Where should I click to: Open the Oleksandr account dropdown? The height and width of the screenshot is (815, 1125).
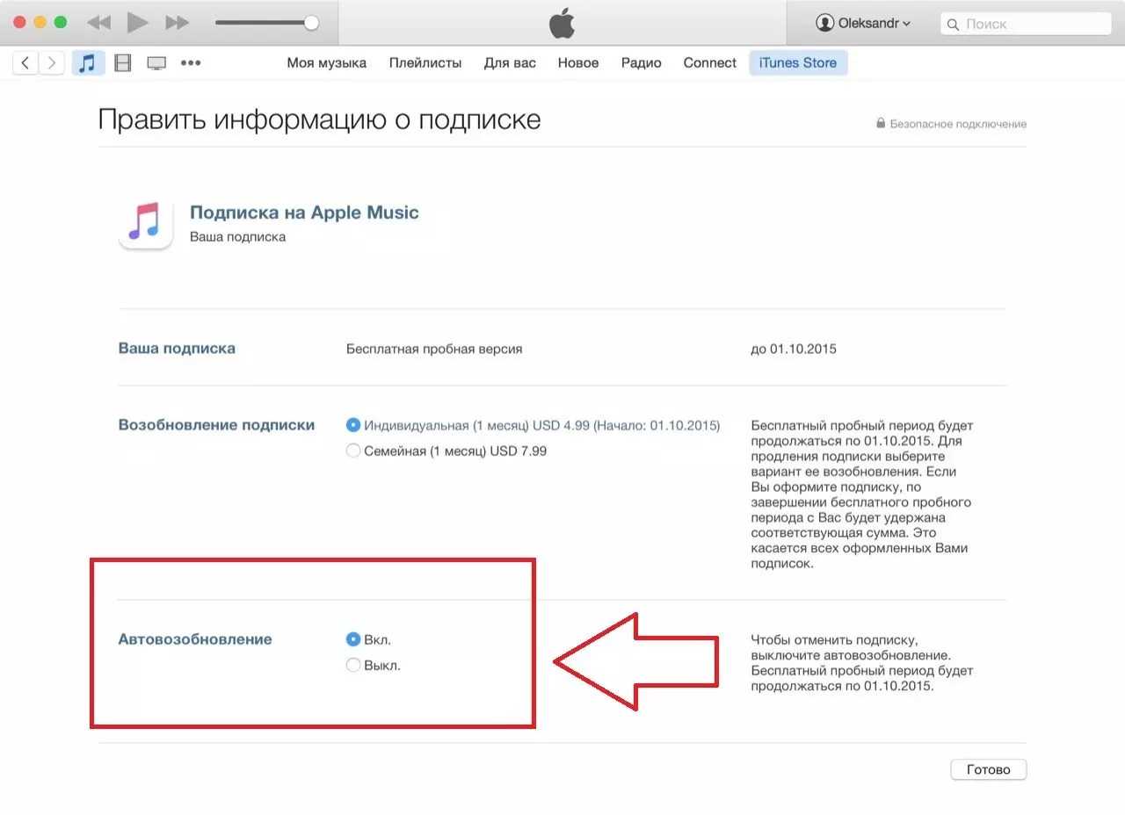point(863,24)
